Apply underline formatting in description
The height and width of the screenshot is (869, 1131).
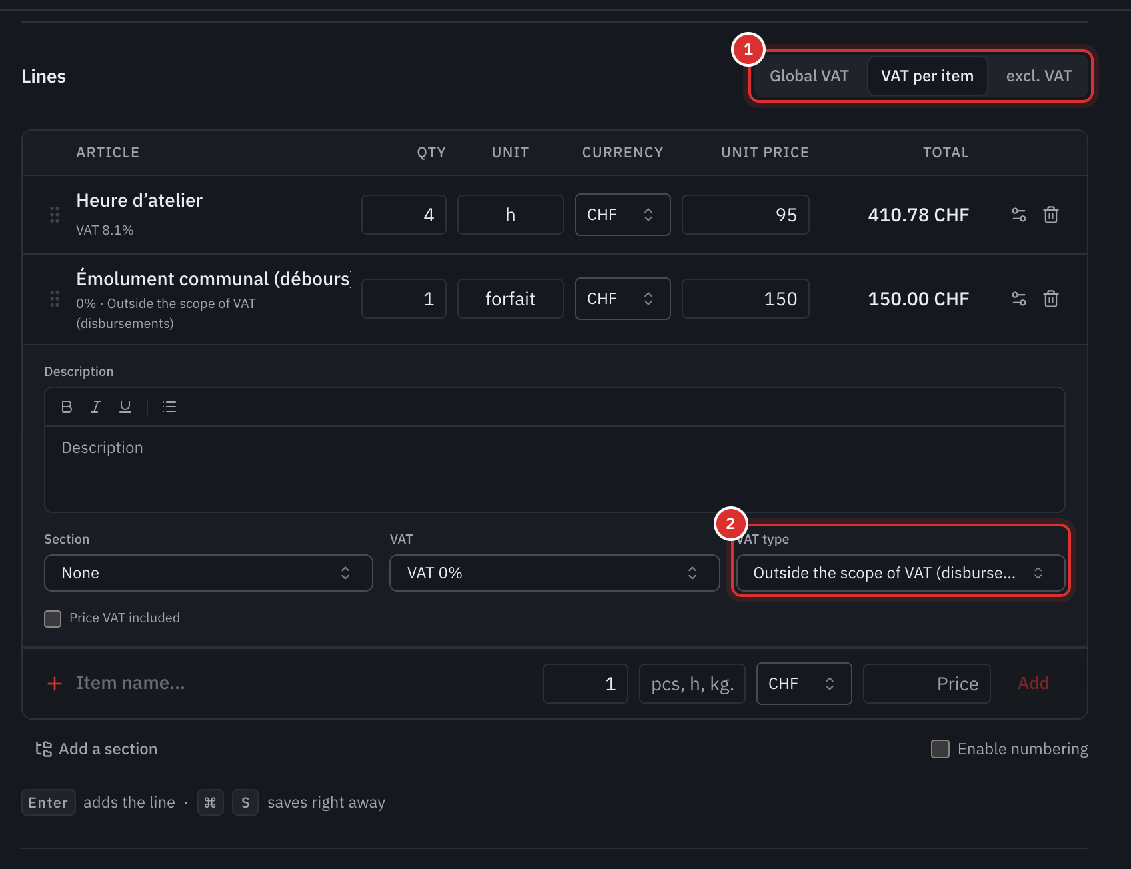[125, 407]
